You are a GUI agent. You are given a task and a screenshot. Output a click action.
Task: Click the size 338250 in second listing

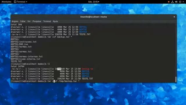(x=61, y=79)
